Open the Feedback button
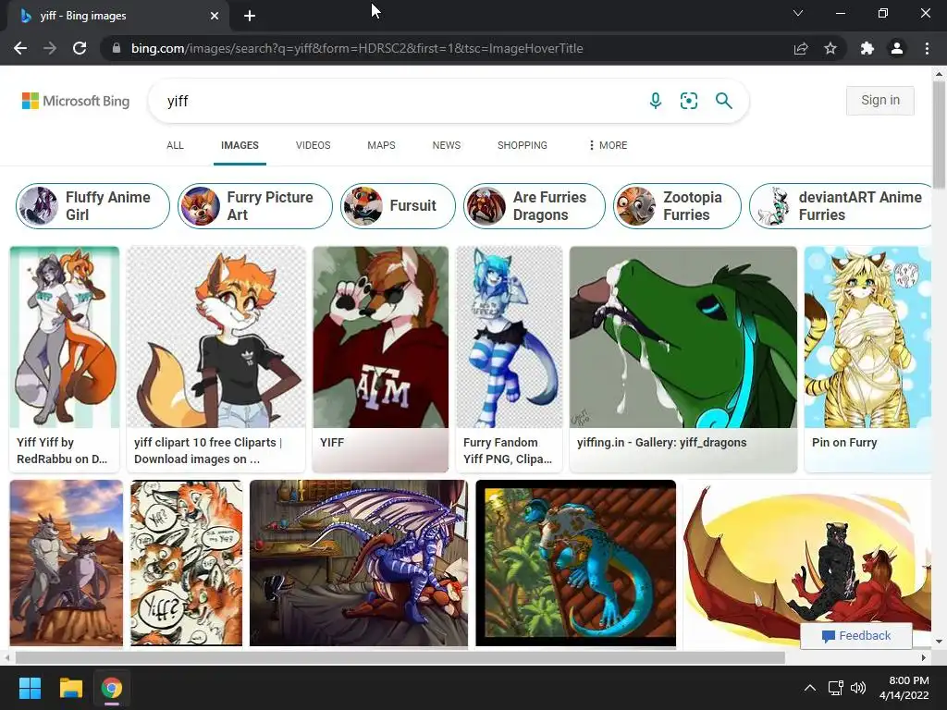This screenshot has height=710, width=947. (x=855, y=636)
